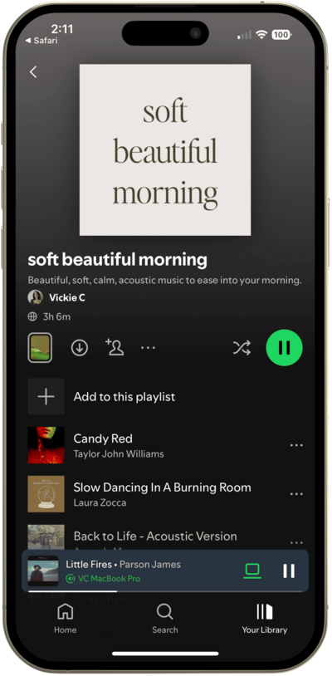Switch to the Search tab
The width and height of the screenshot is (332, 676).
(x=165, y=618)
